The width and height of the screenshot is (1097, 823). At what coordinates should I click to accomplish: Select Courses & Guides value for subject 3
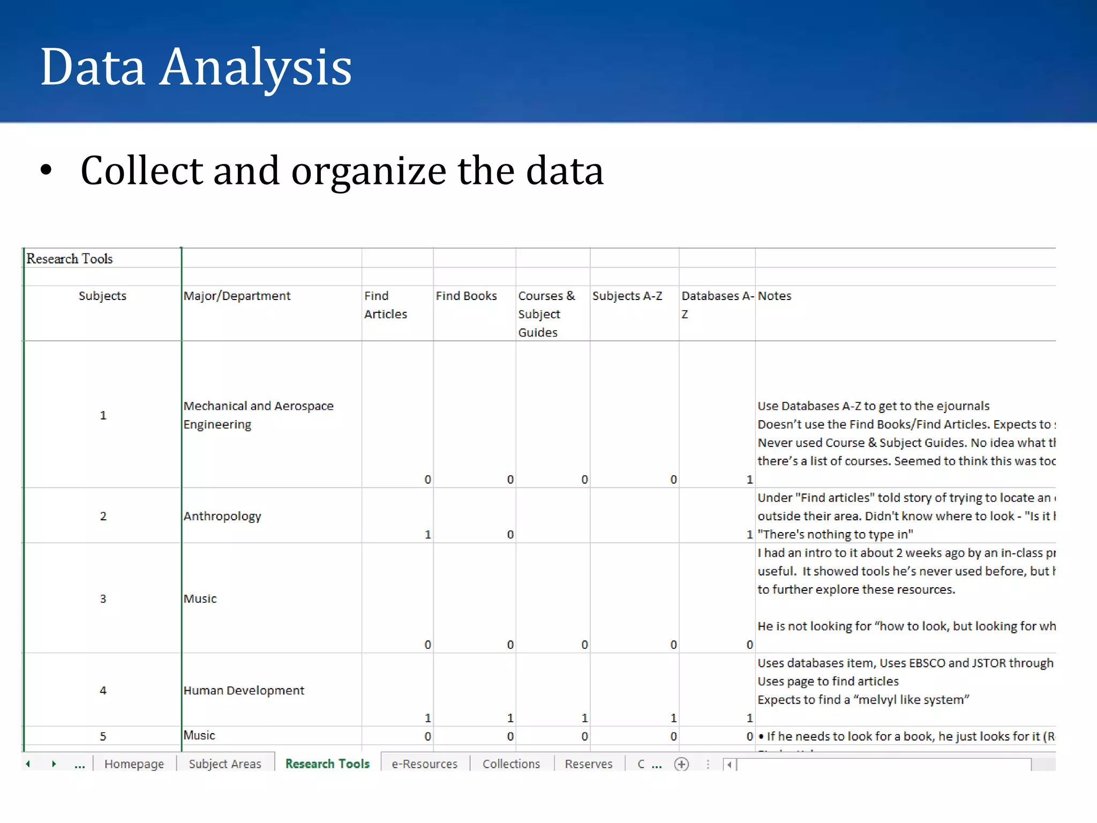(553, 598)
